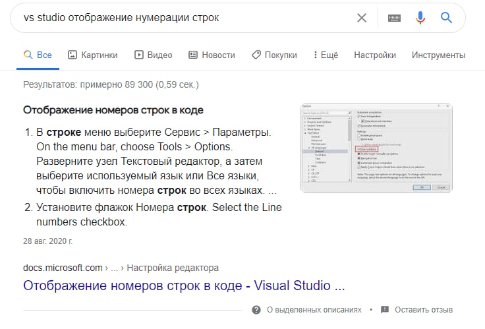Click the Настройка редактора breadcrumb text
The image size is (485, 329).
(173, 268)
